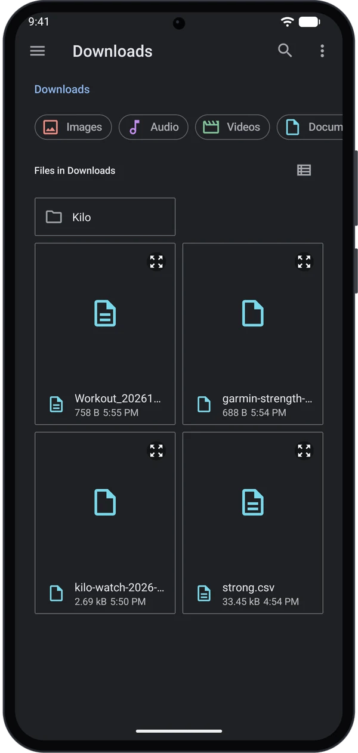The image size is (358, 753).
Task: Select the strong.csv file name
Action: [248, 588]
